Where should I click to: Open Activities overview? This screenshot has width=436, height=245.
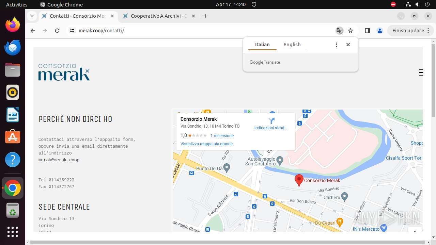[17, 4]
